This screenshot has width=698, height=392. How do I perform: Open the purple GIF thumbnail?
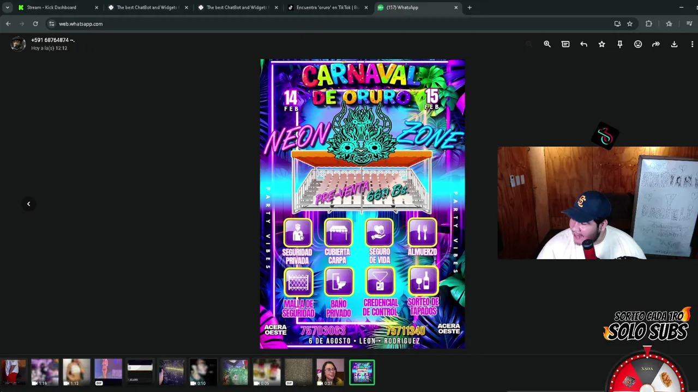[108, 372]
